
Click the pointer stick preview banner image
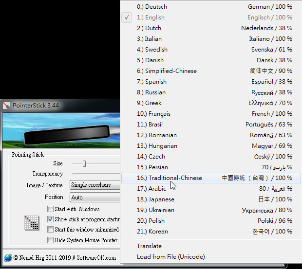pyautogui.click(x=61, y=130)
